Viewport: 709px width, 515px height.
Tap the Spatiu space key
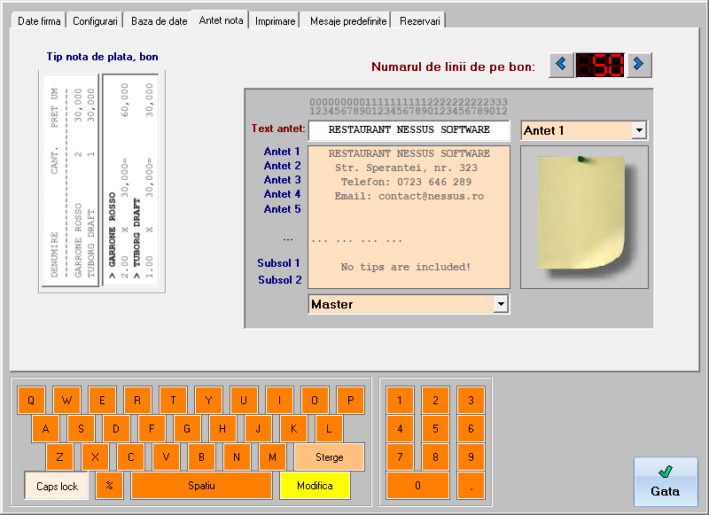click(202, 486)
